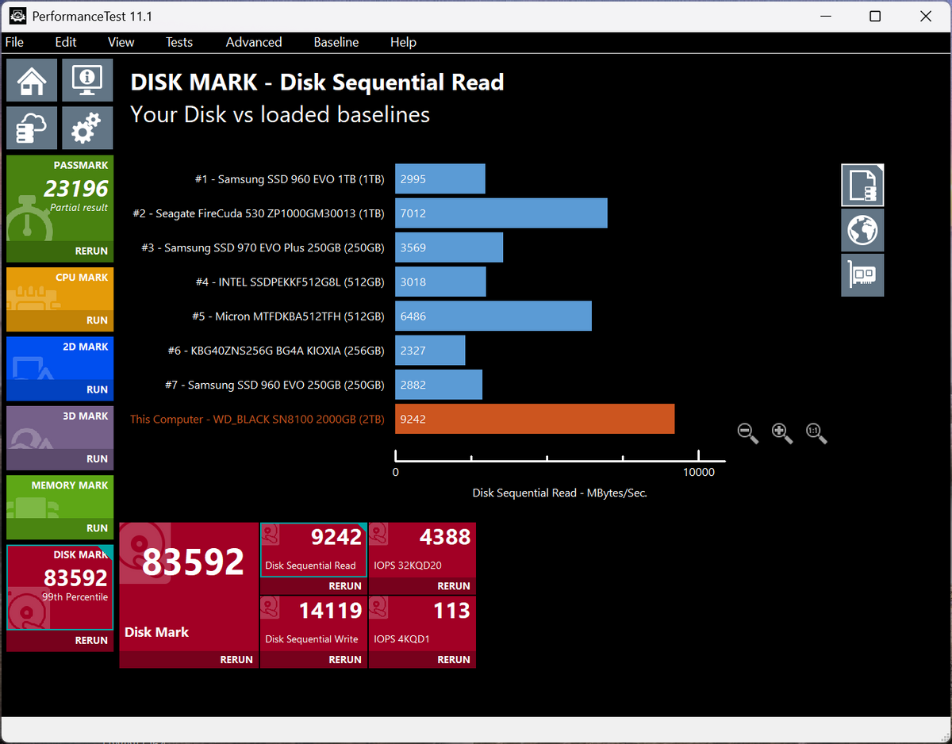The width and height of the screenshot is (952, 744).
Task: Open the settings gears icon
Action: tap(87, 128)
